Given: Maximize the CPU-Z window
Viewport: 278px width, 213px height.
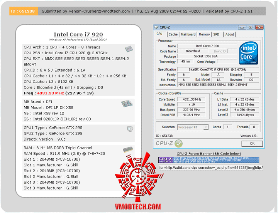Looking at the screenshot, I should [251, 27].
